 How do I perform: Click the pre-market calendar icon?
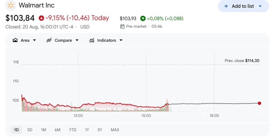(x=122, y=26)
